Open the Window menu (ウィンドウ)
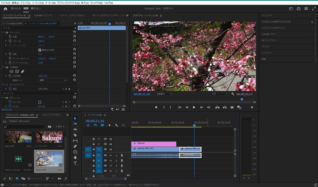Screen dimensions: 318x187 coord(96,3)
